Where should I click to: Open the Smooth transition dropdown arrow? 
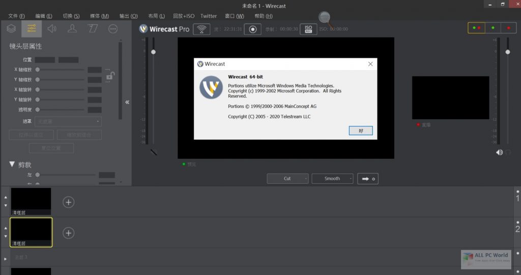pyautogui.click(x=351, y=179)
